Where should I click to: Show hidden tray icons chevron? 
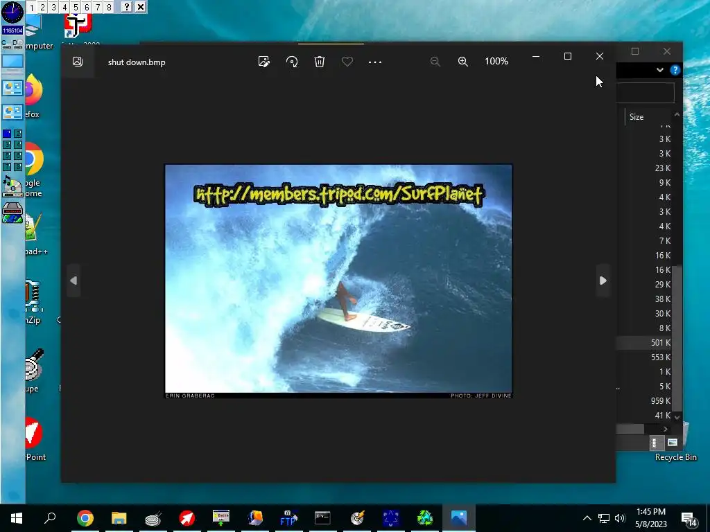[x=587, y=518]
